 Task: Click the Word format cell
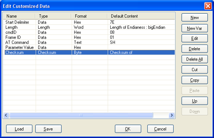click(90, 27)
